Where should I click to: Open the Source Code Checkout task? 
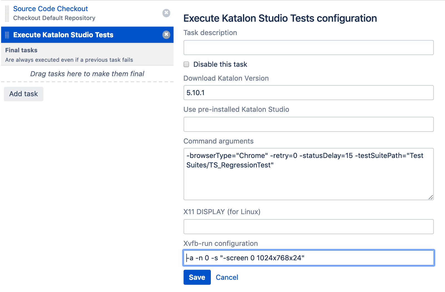point(50,9)
